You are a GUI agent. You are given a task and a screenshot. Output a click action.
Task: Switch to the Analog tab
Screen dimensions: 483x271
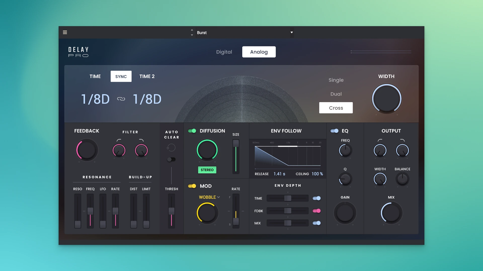259,52
